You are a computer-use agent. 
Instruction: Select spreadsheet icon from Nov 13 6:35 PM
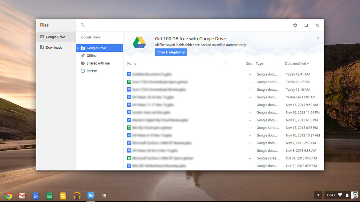[129, 128]
